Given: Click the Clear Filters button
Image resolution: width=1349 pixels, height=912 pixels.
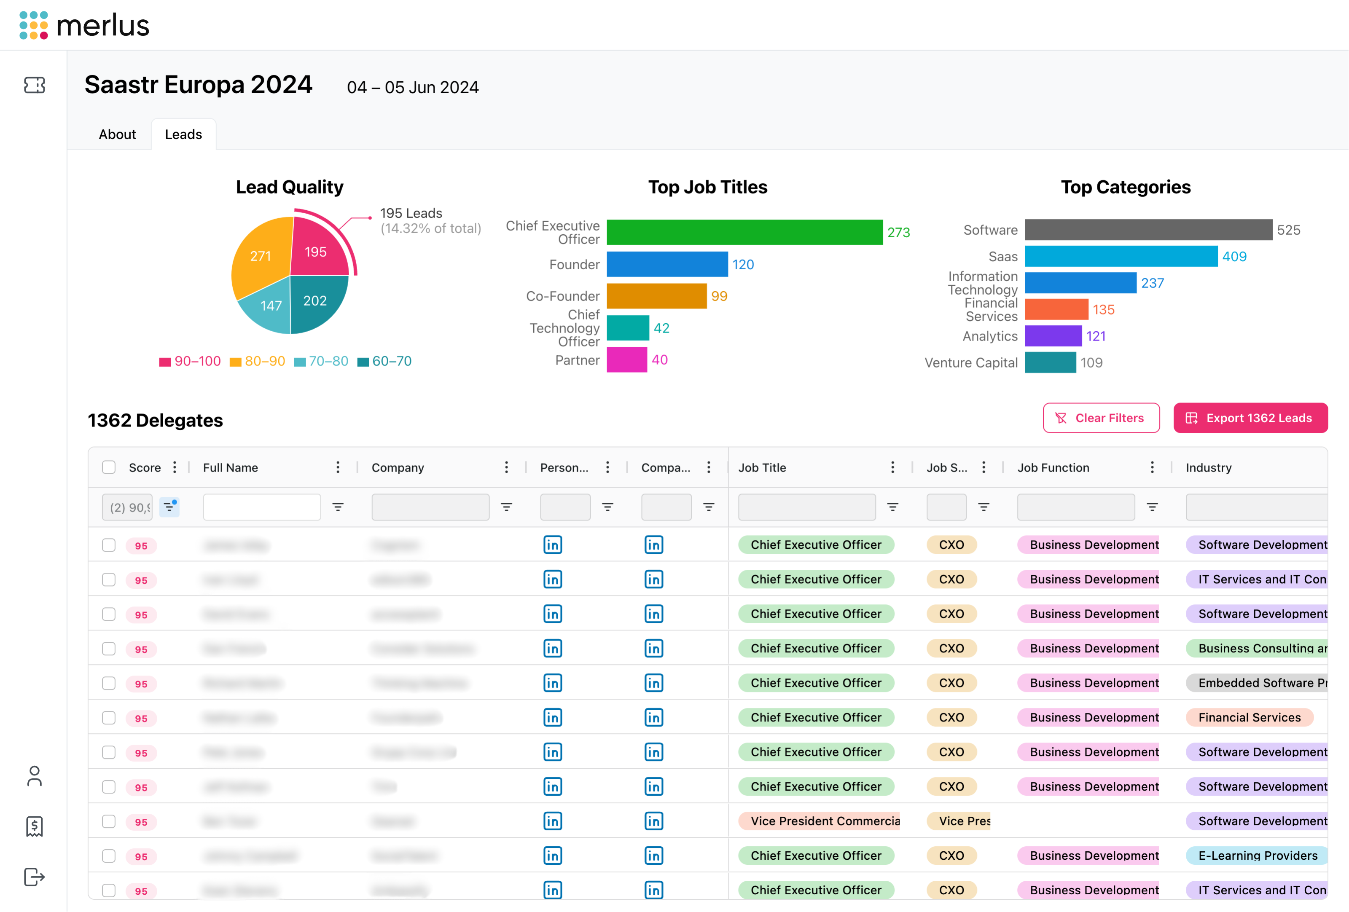Looking at the screenshot, I should 1101,418.
